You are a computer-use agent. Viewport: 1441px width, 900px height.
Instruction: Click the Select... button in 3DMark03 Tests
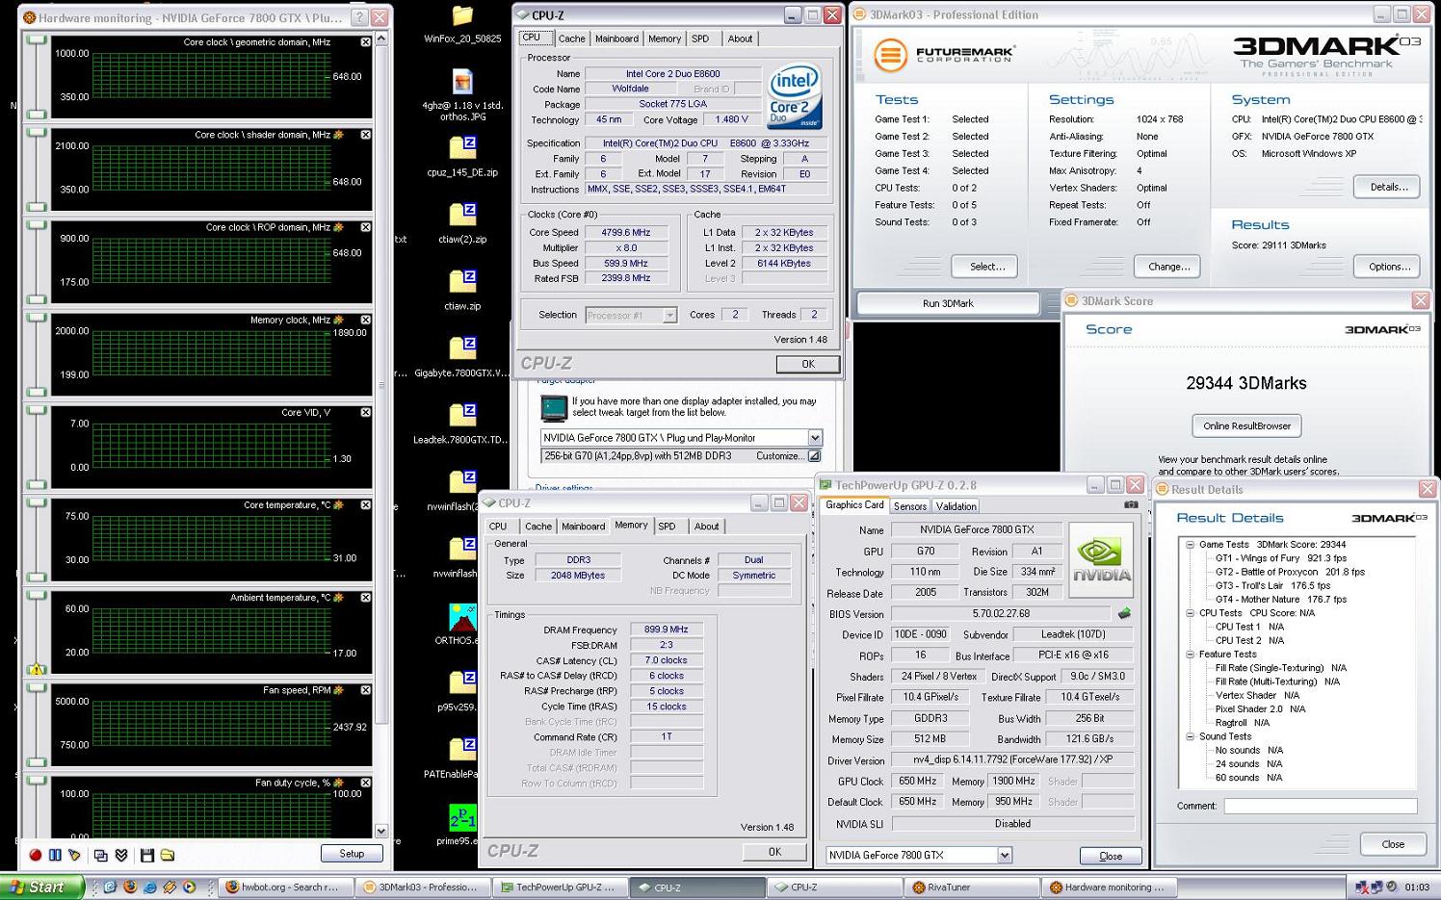click(986, 267)
